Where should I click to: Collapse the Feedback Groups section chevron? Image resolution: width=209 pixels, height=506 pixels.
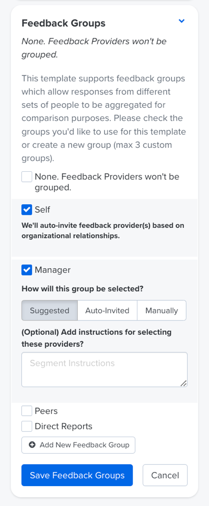click(182, 21)
